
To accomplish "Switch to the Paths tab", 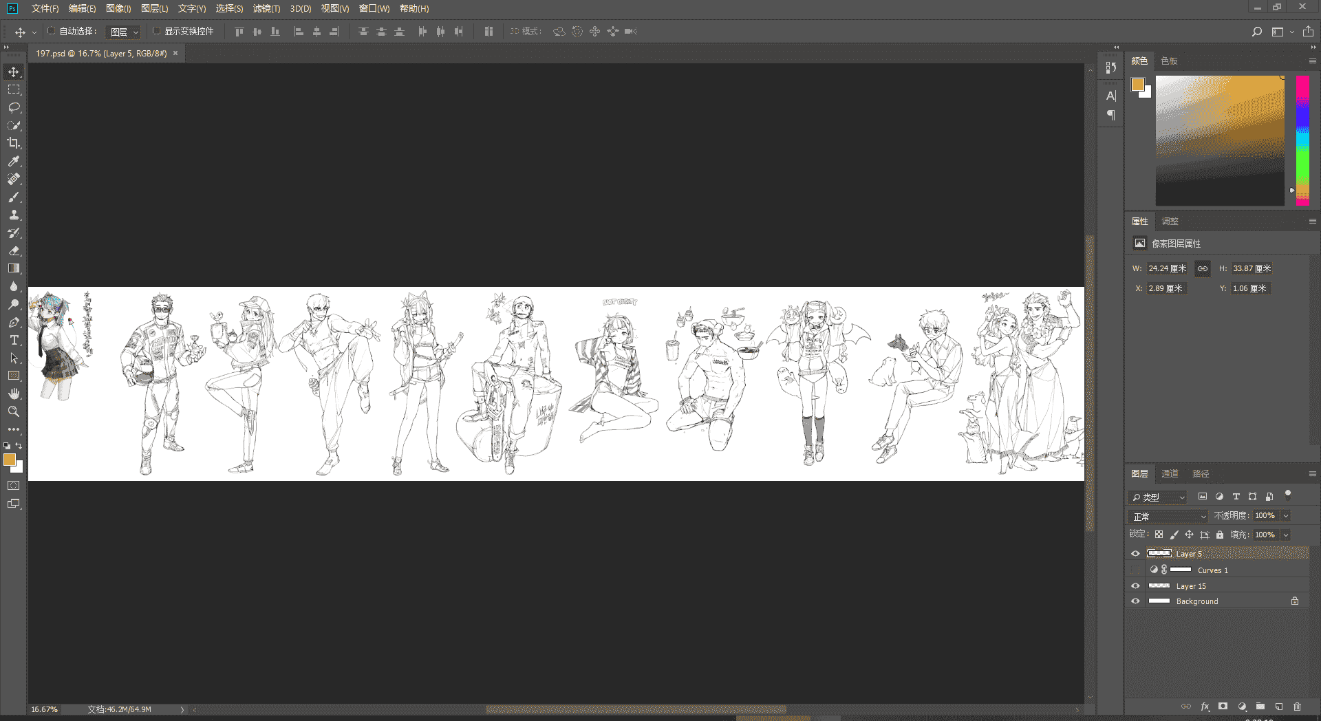I will 1201,474.
